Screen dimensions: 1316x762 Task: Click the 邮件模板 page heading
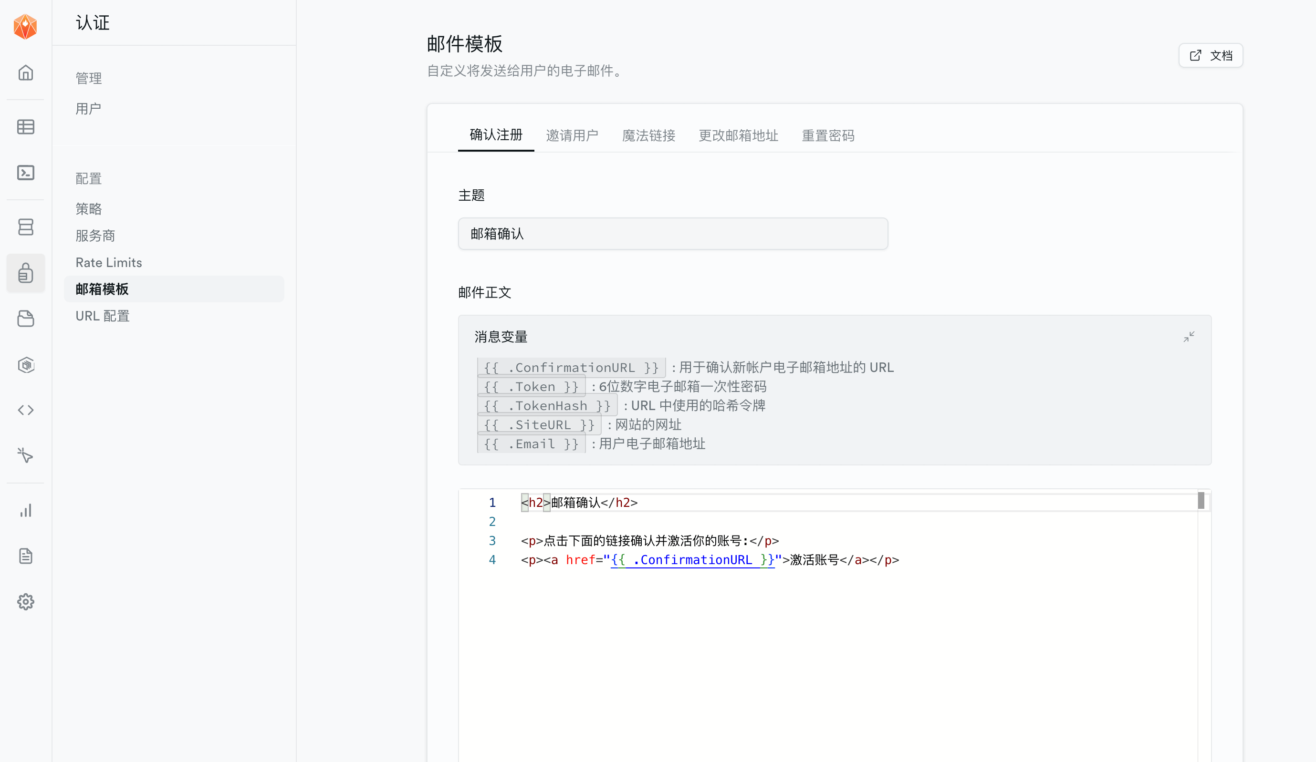point(464,44)
